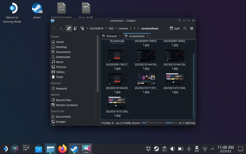Open Dolphin's search magnifier icon
Screen dimensions: 246x154
185,28
